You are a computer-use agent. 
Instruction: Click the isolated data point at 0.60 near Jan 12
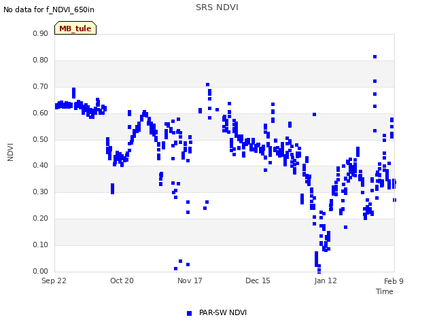tap(314, 115)
